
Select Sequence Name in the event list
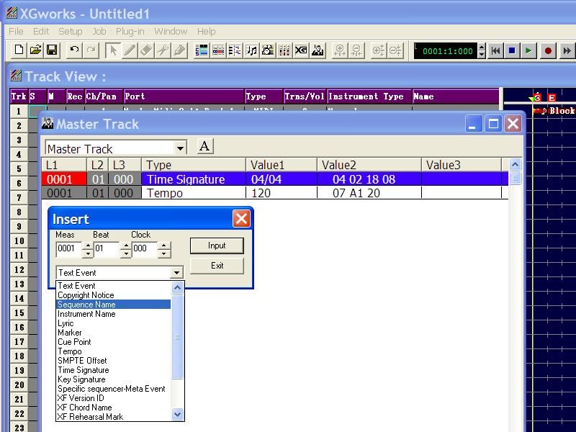click(114, 305)
